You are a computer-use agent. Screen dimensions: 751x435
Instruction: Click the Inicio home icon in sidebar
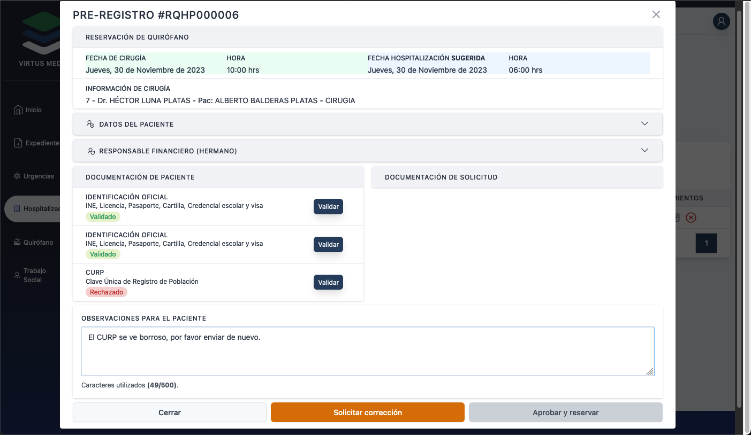point(18,110)
